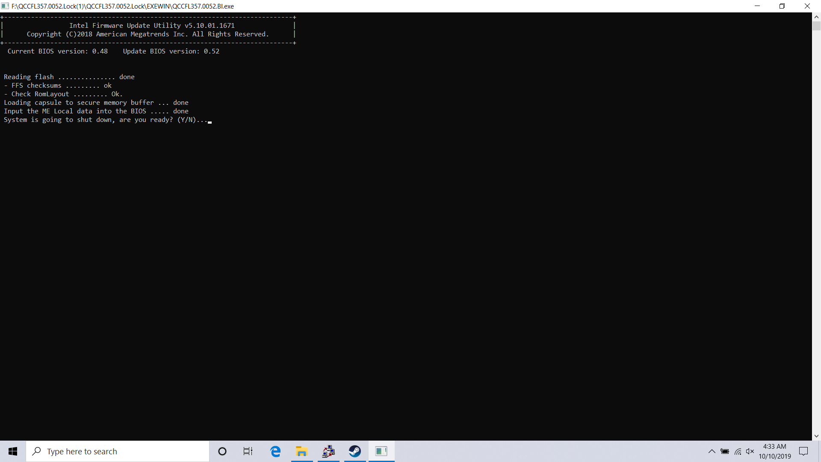
Task: Open Steam from the taskbar
Action: (x=355, y=451)
